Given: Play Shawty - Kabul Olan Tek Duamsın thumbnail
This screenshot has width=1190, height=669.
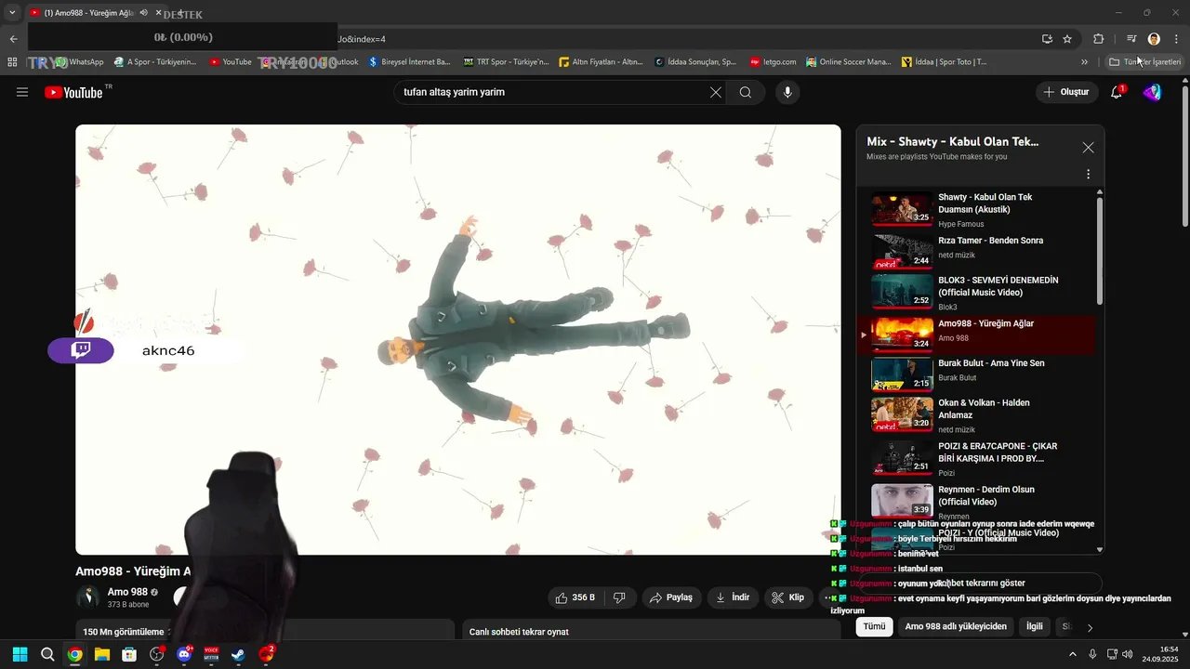Looking at the screenshot, I should (902, 208).
